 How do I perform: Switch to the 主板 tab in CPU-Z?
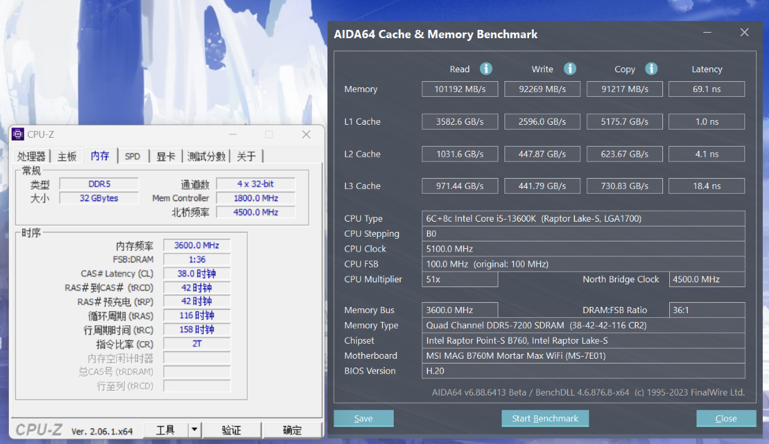pos(67,156)
